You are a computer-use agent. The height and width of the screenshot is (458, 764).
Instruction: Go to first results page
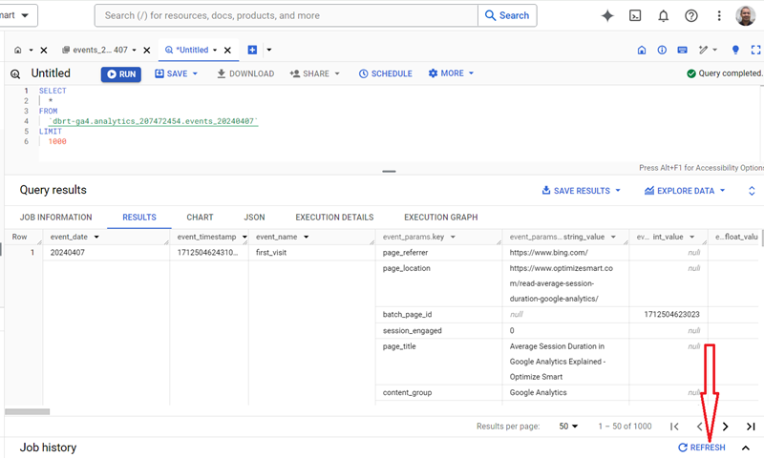[674, 427]
